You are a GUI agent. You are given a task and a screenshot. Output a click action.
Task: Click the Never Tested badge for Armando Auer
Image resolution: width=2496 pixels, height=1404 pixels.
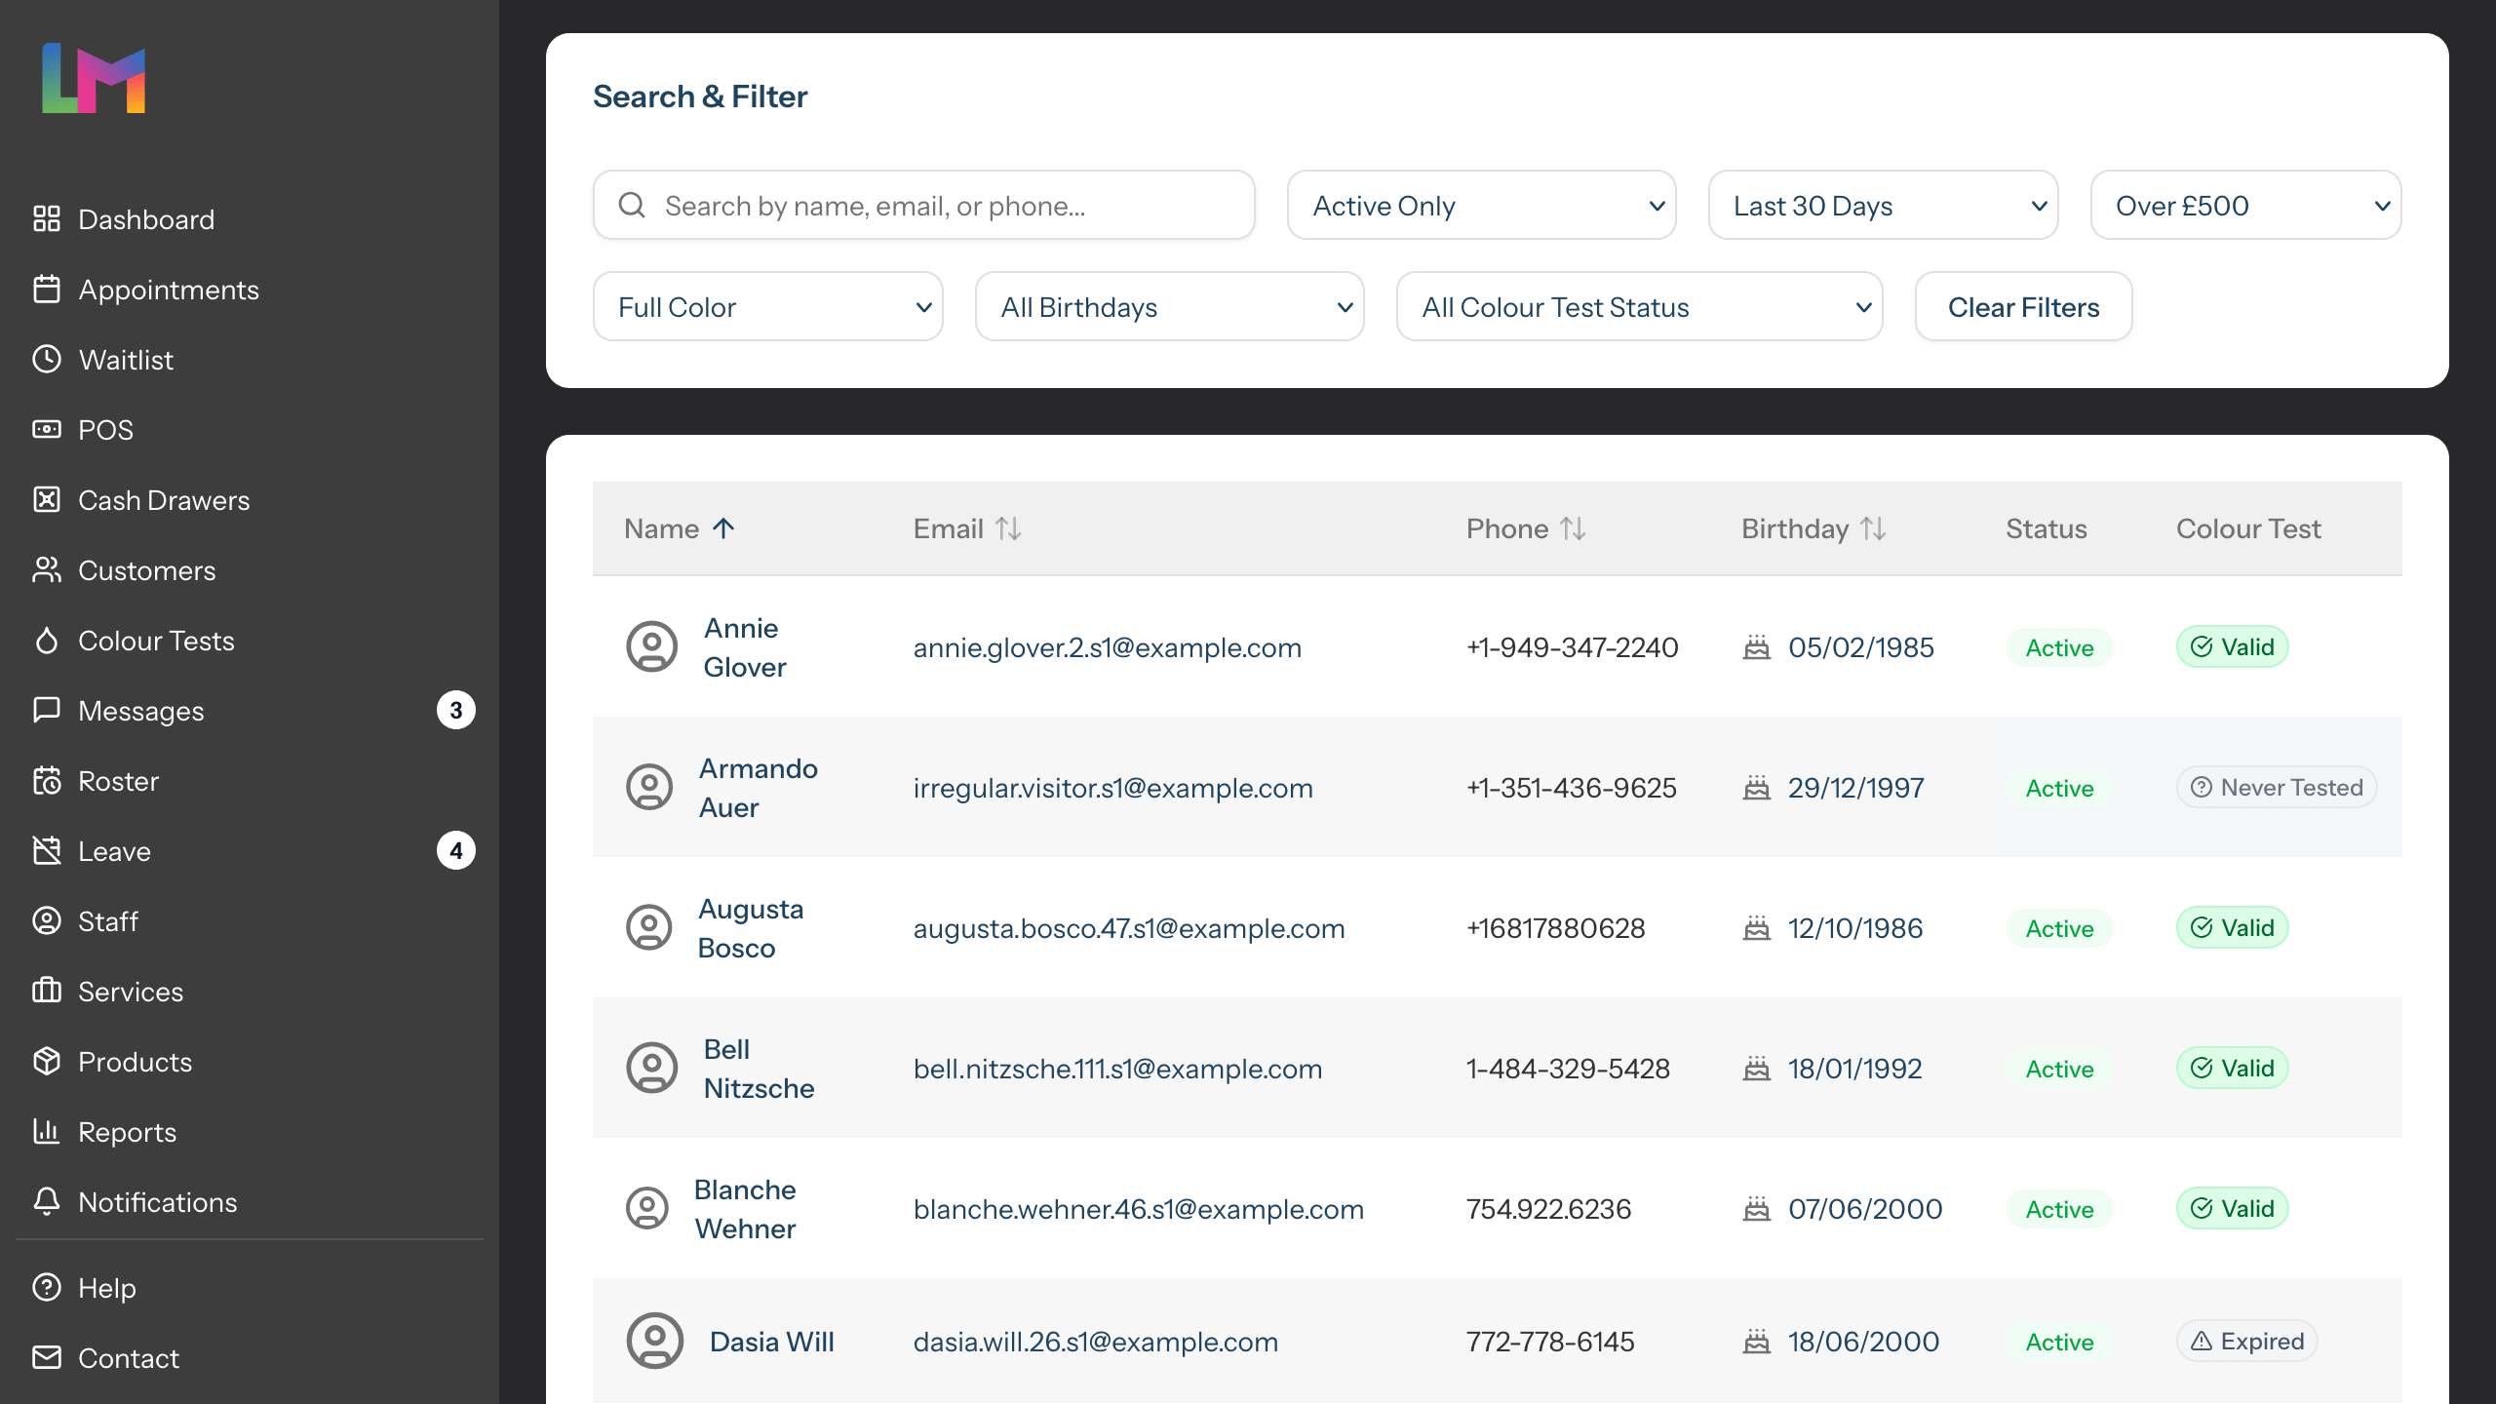[2276, 788]
